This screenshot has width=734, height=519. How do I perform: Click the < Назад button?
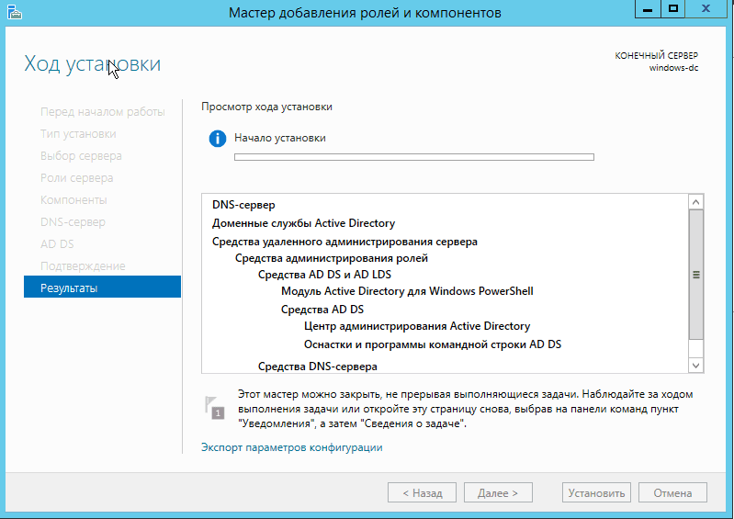(x=422, y=492)
